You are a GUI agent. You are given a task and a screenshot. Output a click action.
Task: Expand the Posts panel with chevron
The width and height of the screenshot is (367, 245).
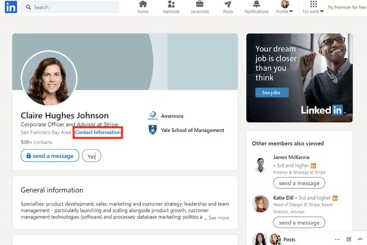360,239
